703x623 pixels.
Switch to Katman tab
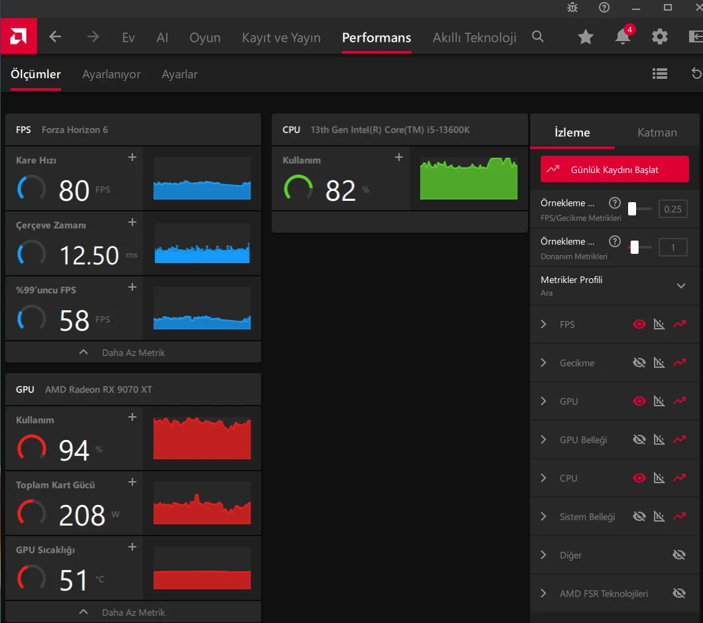(x=657, y=133)
